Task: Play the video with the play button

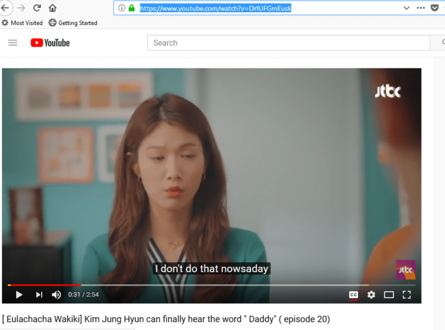Action: pos(19,295)
